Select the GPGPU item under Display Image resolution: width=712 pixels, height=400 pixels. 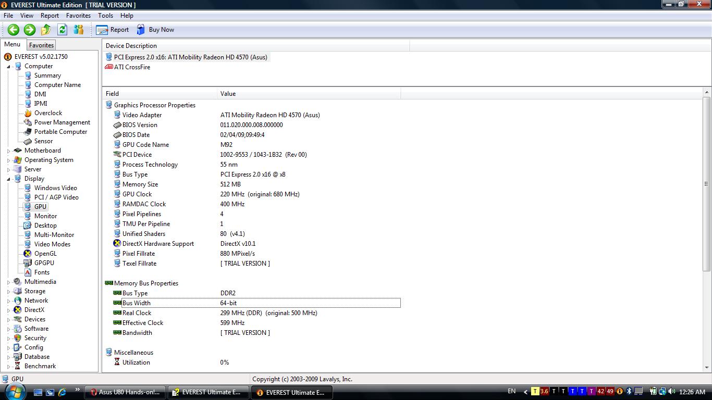coord(44,263)
